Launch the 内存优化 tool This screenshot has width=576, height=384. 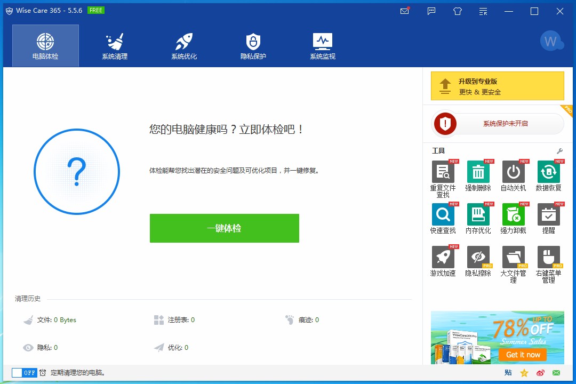coord(478,218)
